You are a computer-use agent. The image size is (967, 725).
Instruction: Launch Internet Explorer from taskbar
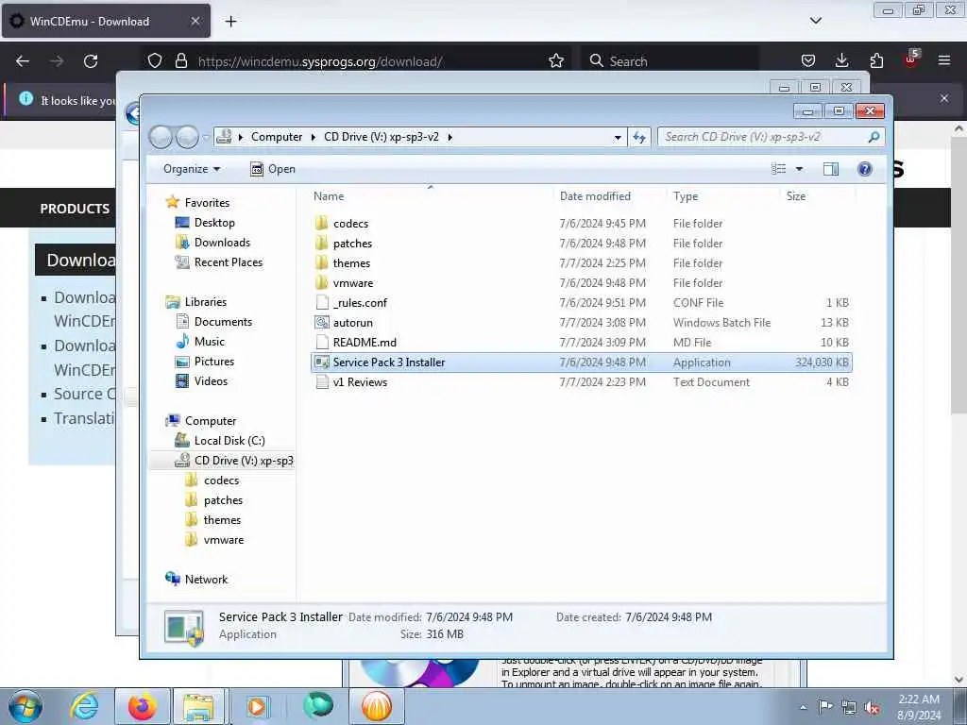pyautogui.click(x=84, y=706)
